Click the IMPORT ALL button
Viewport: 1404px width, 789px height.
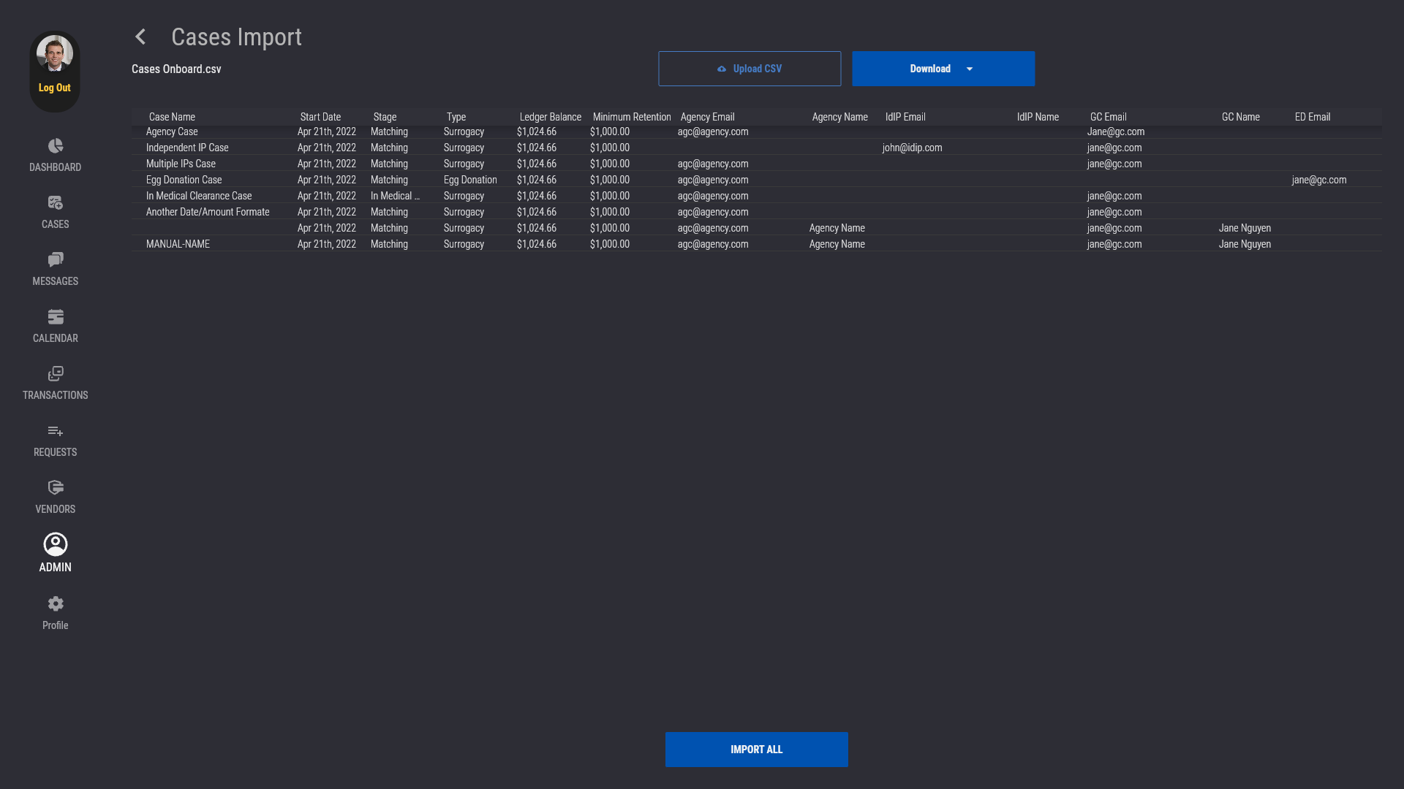click(756, 750)
